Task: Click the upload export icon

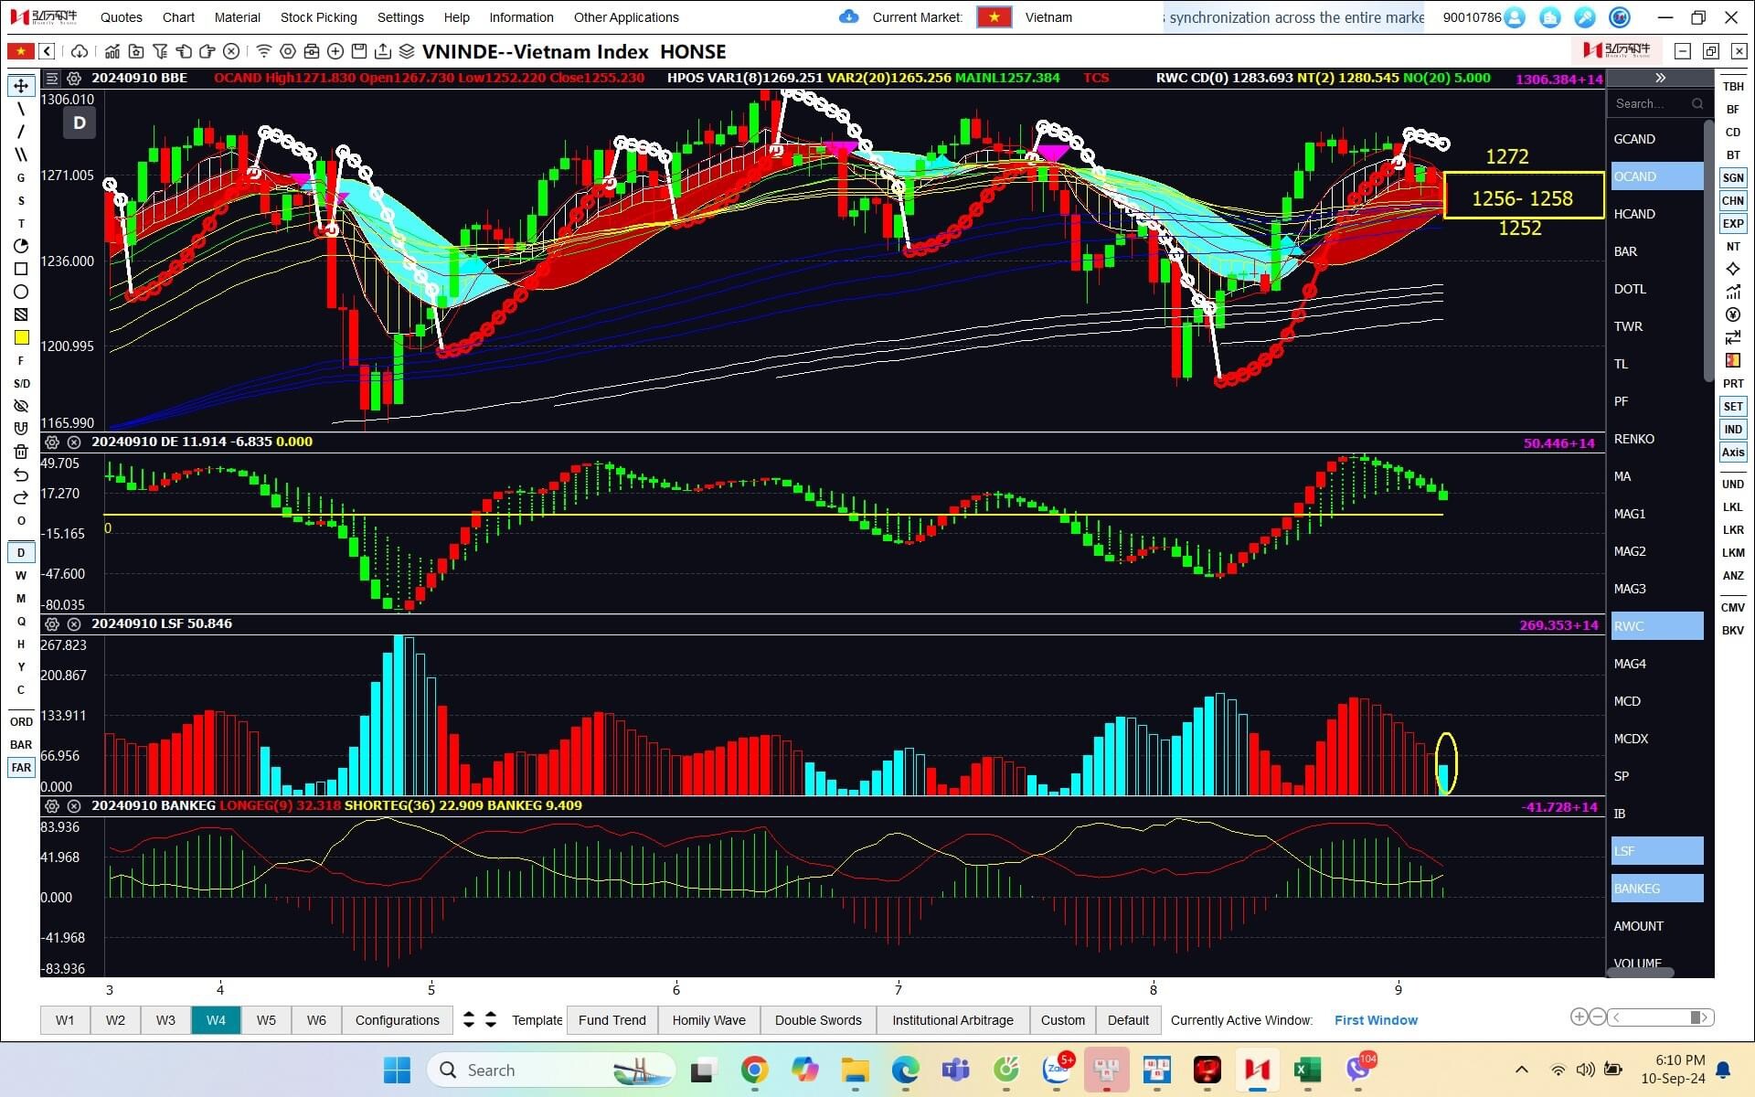Action: pyautogui.click(x=383, y=51)
